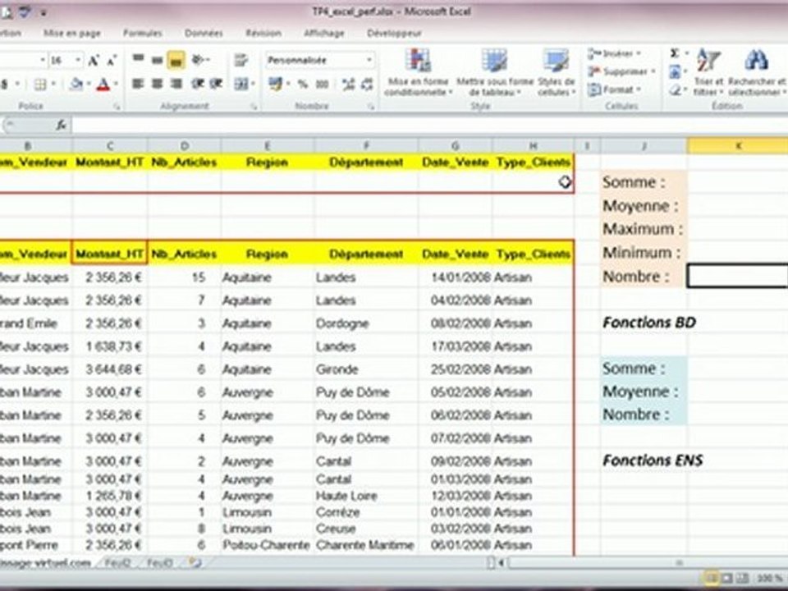Select column F header
This screenshot has width=788, height=591.
366,146
